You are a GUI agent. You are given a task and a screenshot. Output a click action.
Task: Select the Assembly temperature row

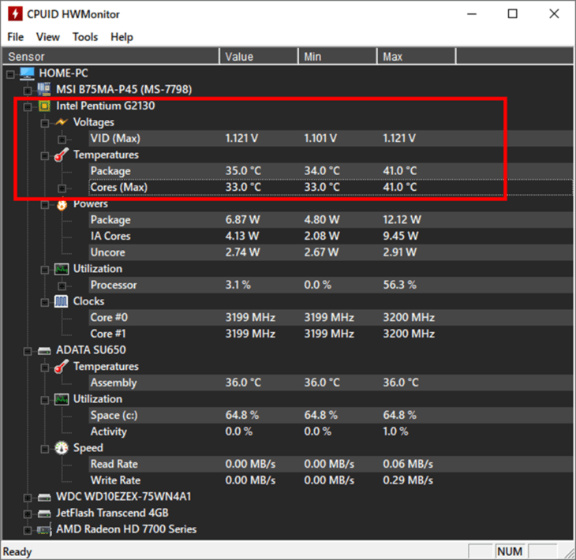[x=331, y=383]
